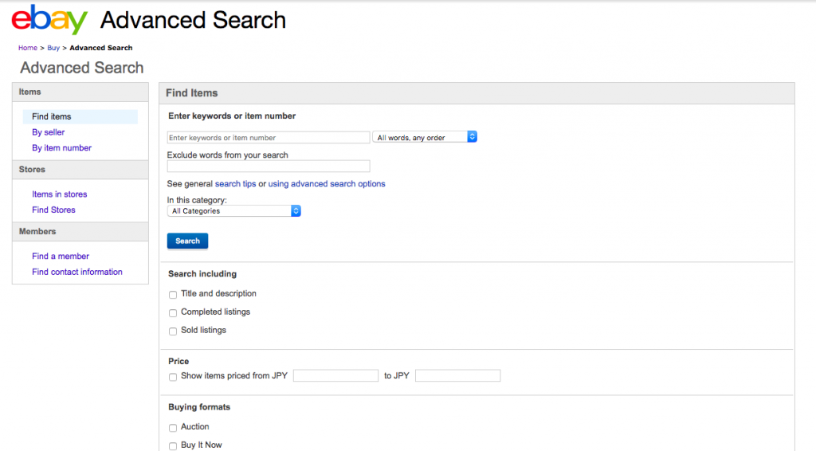Click the keywords or item number field
Viewport: 816px width, 451px height.
(x=269, y=137)
